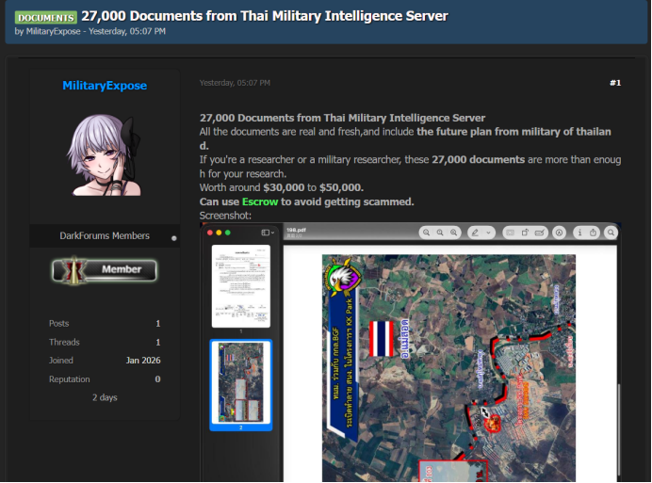
Task: Click the green DOCUMENTS prefix tag
Action: (x=45, y=17)
